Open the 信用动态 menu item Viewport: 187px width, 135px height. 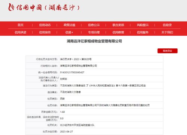(45, 25)
